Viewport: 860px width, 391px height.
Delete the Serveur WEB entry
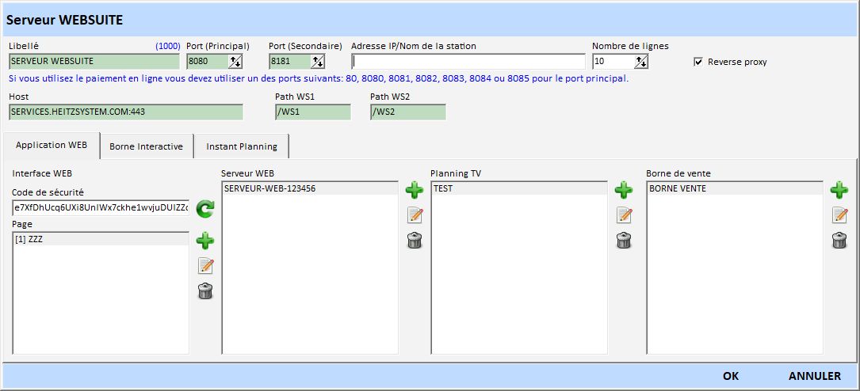pos(415,241)
